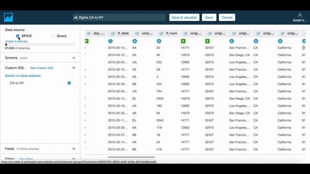Edit the fl_date column pencil icon
310x174 pixels.
(x=113, y=33)
